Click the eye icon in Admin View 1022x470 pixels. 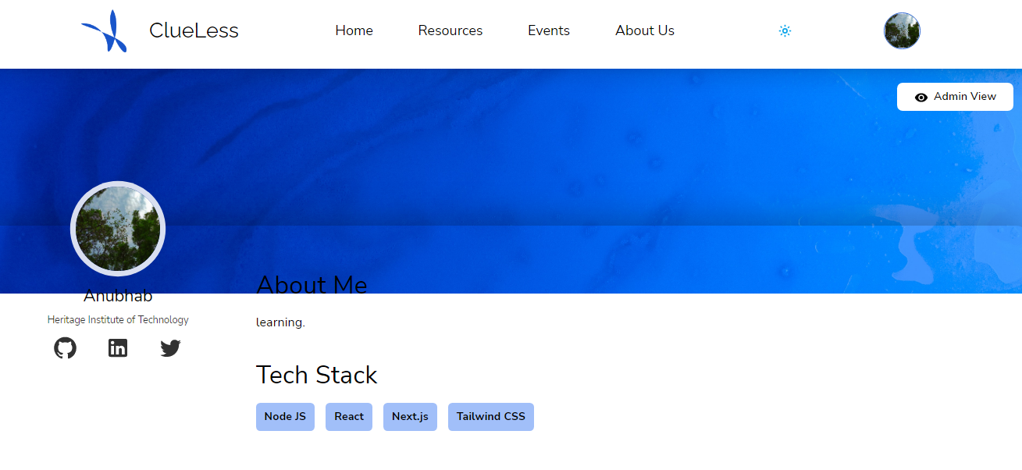point(921,96)
